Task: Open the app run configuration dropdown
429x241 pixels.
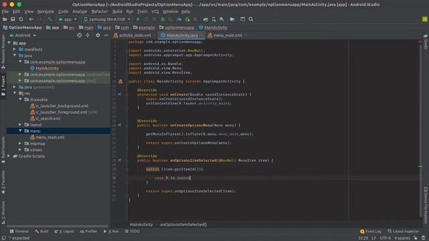Action: 68,19
